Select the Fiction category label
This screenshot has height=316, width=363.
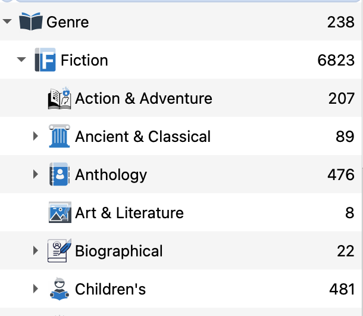pos(85,60)
